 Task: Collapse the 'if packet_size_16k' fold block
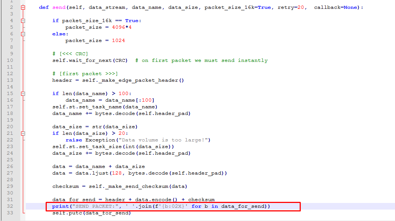(23, 21)
